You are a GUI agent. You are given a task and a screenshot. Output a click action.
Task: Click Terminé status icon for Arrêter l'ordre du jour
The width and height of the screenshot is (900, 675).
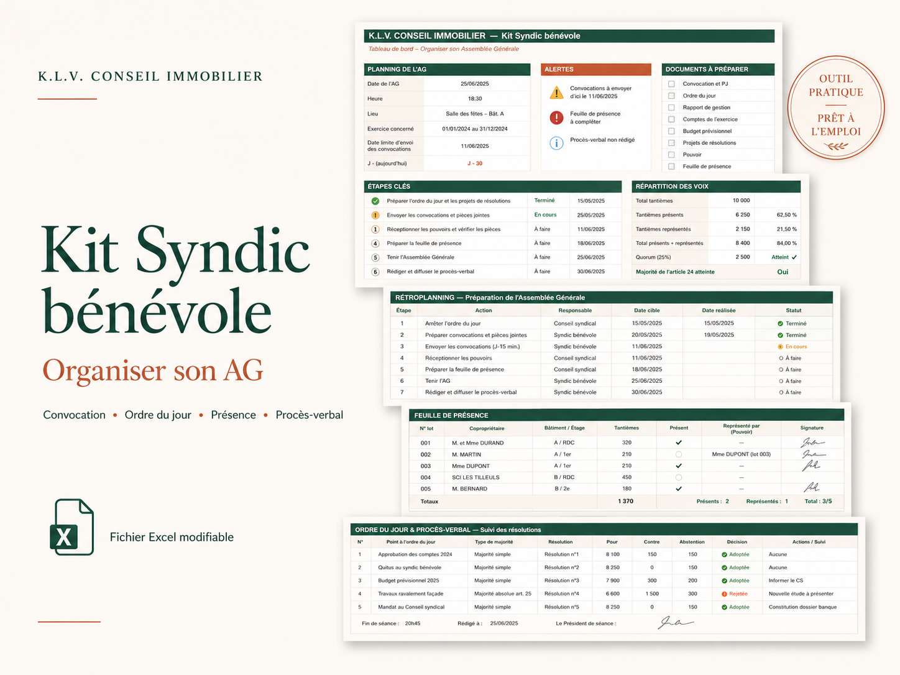[x=781, y=324]
